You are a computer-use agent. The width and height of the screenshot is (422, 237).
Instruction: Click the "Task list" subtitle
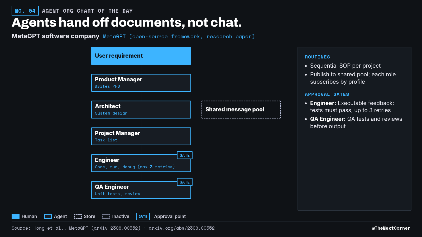(106, 140)
